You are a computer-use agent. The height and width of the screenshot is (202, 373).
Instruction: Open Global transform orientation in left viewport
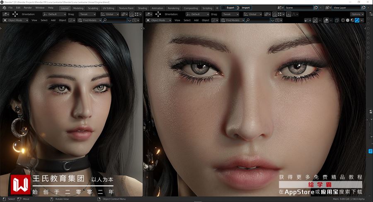[x=110, y=14]
